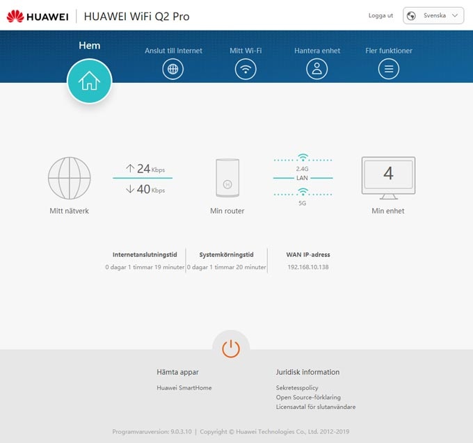Click the Hämta appar heading
The image size is (473, 443).
point(177,372)
